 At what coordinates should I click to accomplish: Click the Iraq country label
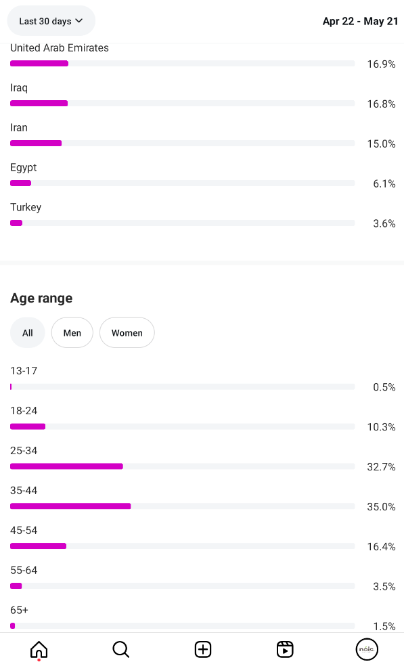pyautogui.click(x=19, y=88)
